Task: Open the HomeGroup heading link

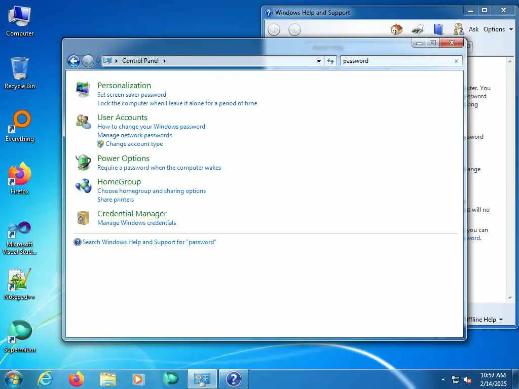Action: [x=119, y=182]
